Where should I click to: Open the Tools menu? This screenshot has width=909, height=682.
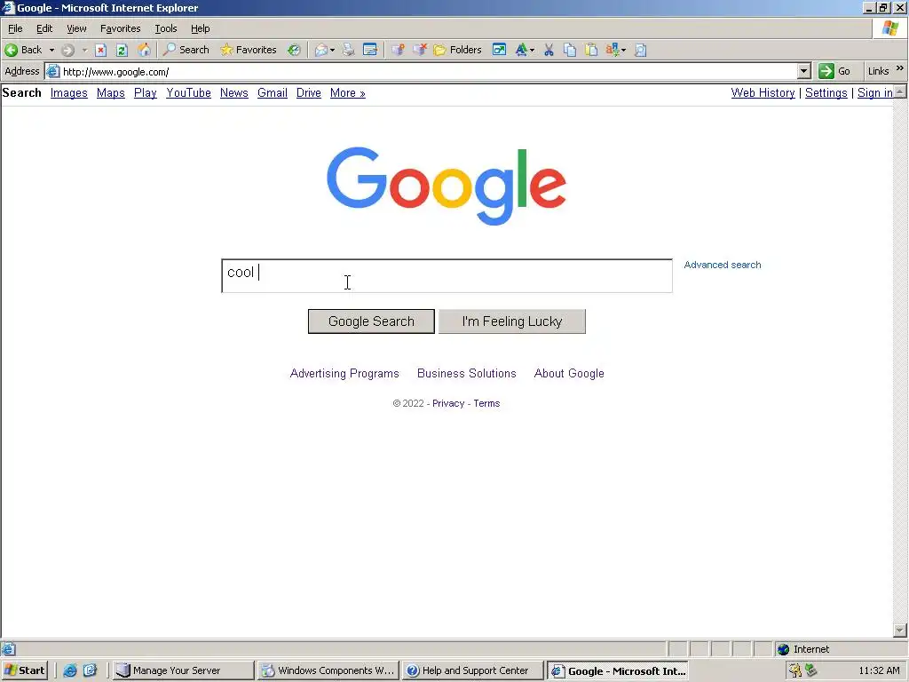165,28
